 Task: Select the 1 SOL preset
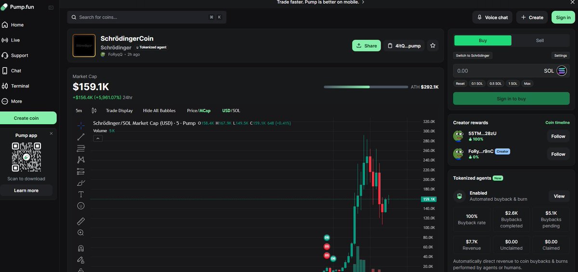pyautogui.click(x=513, y=84)
